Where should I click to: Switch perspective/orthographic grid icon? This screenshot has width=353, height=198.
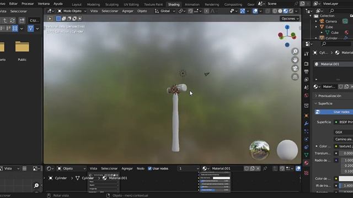coord(295,77)
